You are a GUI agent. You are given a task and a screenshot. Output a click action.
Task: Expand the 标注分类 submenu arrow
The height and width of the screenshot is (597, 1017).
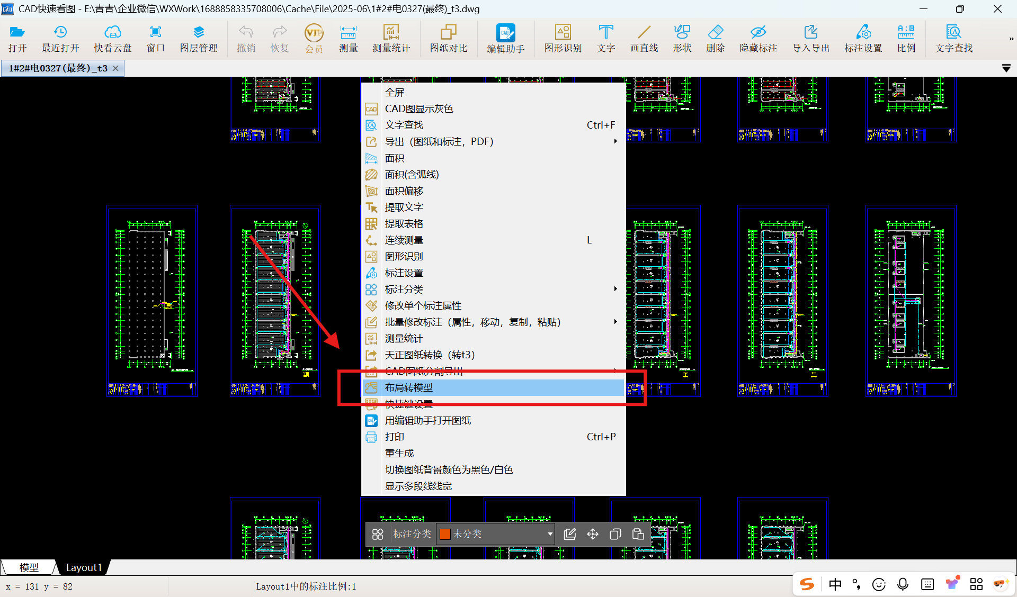pos(615,289)
